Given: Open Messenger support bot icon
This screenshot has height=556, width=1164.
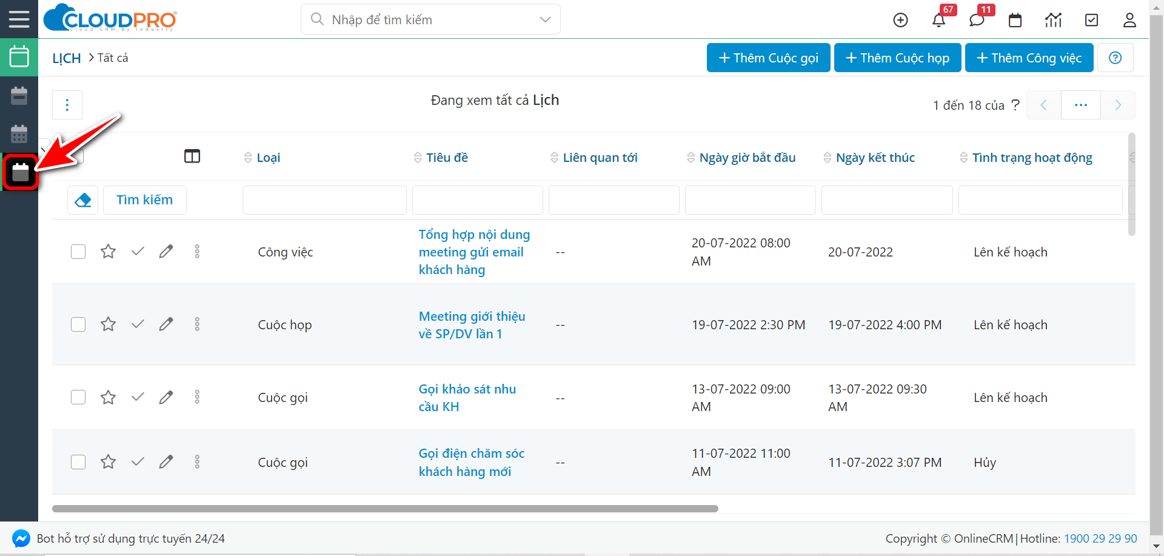Looking at the screenshot, I should [21, 538].
